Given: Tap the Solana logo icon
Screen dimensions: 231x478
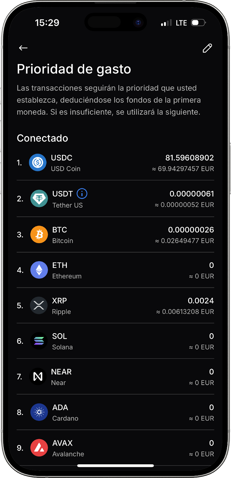Looking at the screenshot, I should pyautogui.click(x=39, y=341).
